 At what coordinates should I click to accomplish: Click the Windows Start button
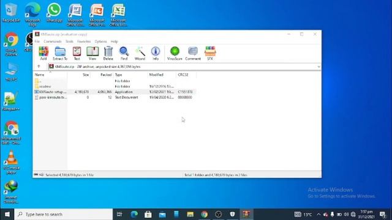[x=7, y=215]
